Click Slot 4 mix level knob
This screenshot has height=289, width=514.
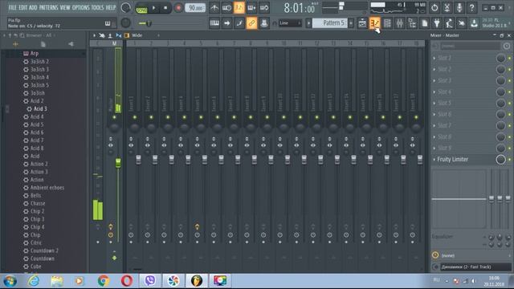[x=500, y=92]
